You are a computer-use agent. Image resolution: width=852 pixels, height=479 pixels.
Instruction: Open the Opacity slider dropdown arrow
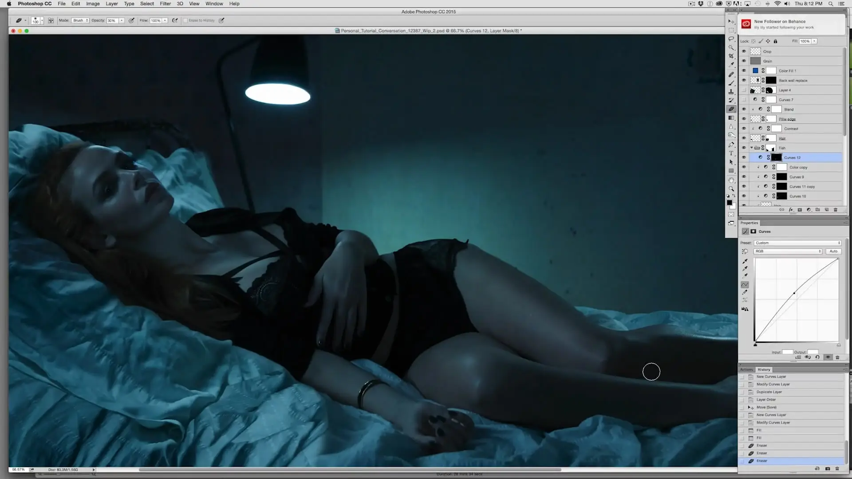(122, 20)
